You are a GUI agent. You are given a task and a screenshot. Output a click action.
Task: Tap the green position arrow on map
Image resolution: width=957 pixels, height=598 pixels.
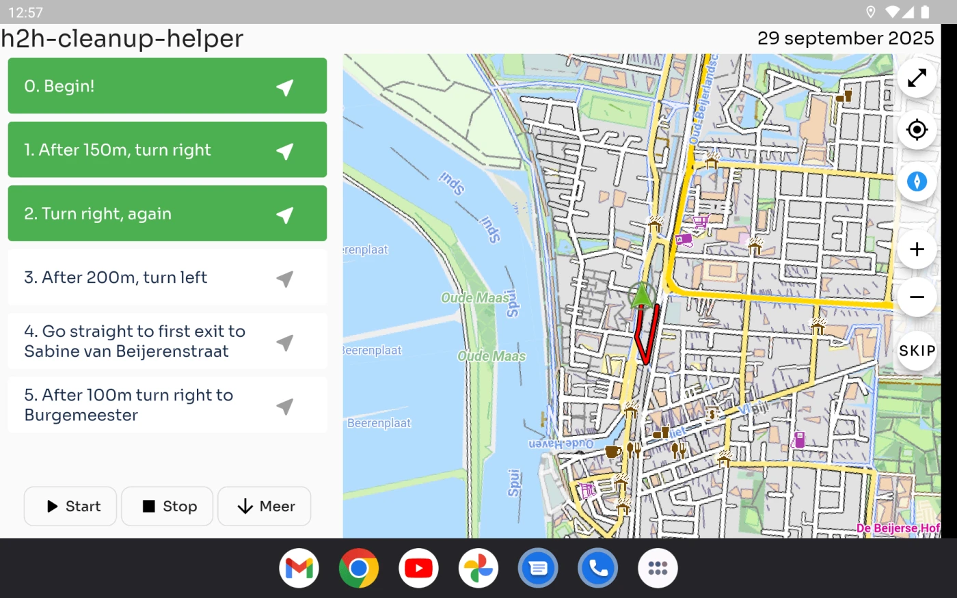tap(641, 296)
